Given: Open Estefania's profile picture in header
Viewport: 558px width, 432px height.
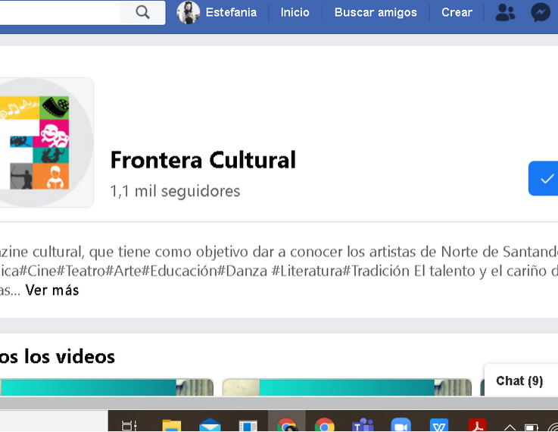Looking at the screenshot, I should 189,12.
